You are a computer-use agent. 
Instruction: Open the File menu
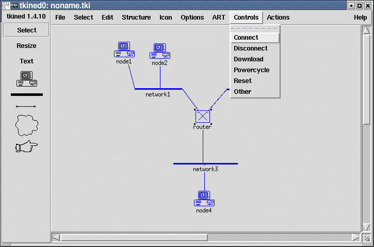[60, 18]
